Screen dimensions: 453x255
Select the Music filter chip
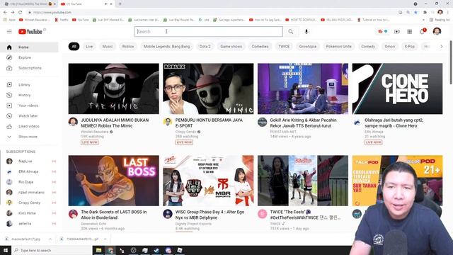coord(108,46)
